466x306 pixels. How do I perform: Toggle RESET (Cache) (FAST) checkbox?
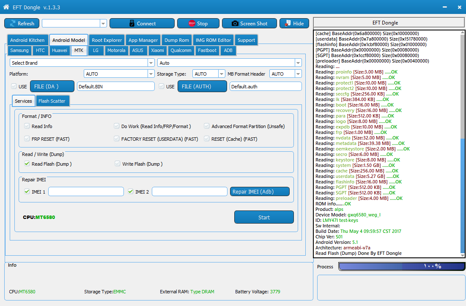(206, 139)
